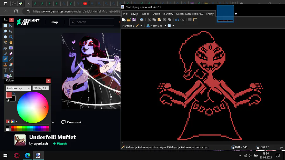Select the Ellipse Select tool

(x=5, y=37)
